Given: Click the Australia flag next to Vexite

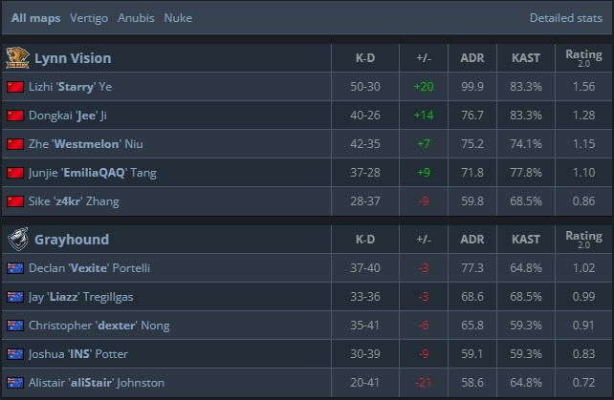Looking at the screenshot, I should point(15,268).
